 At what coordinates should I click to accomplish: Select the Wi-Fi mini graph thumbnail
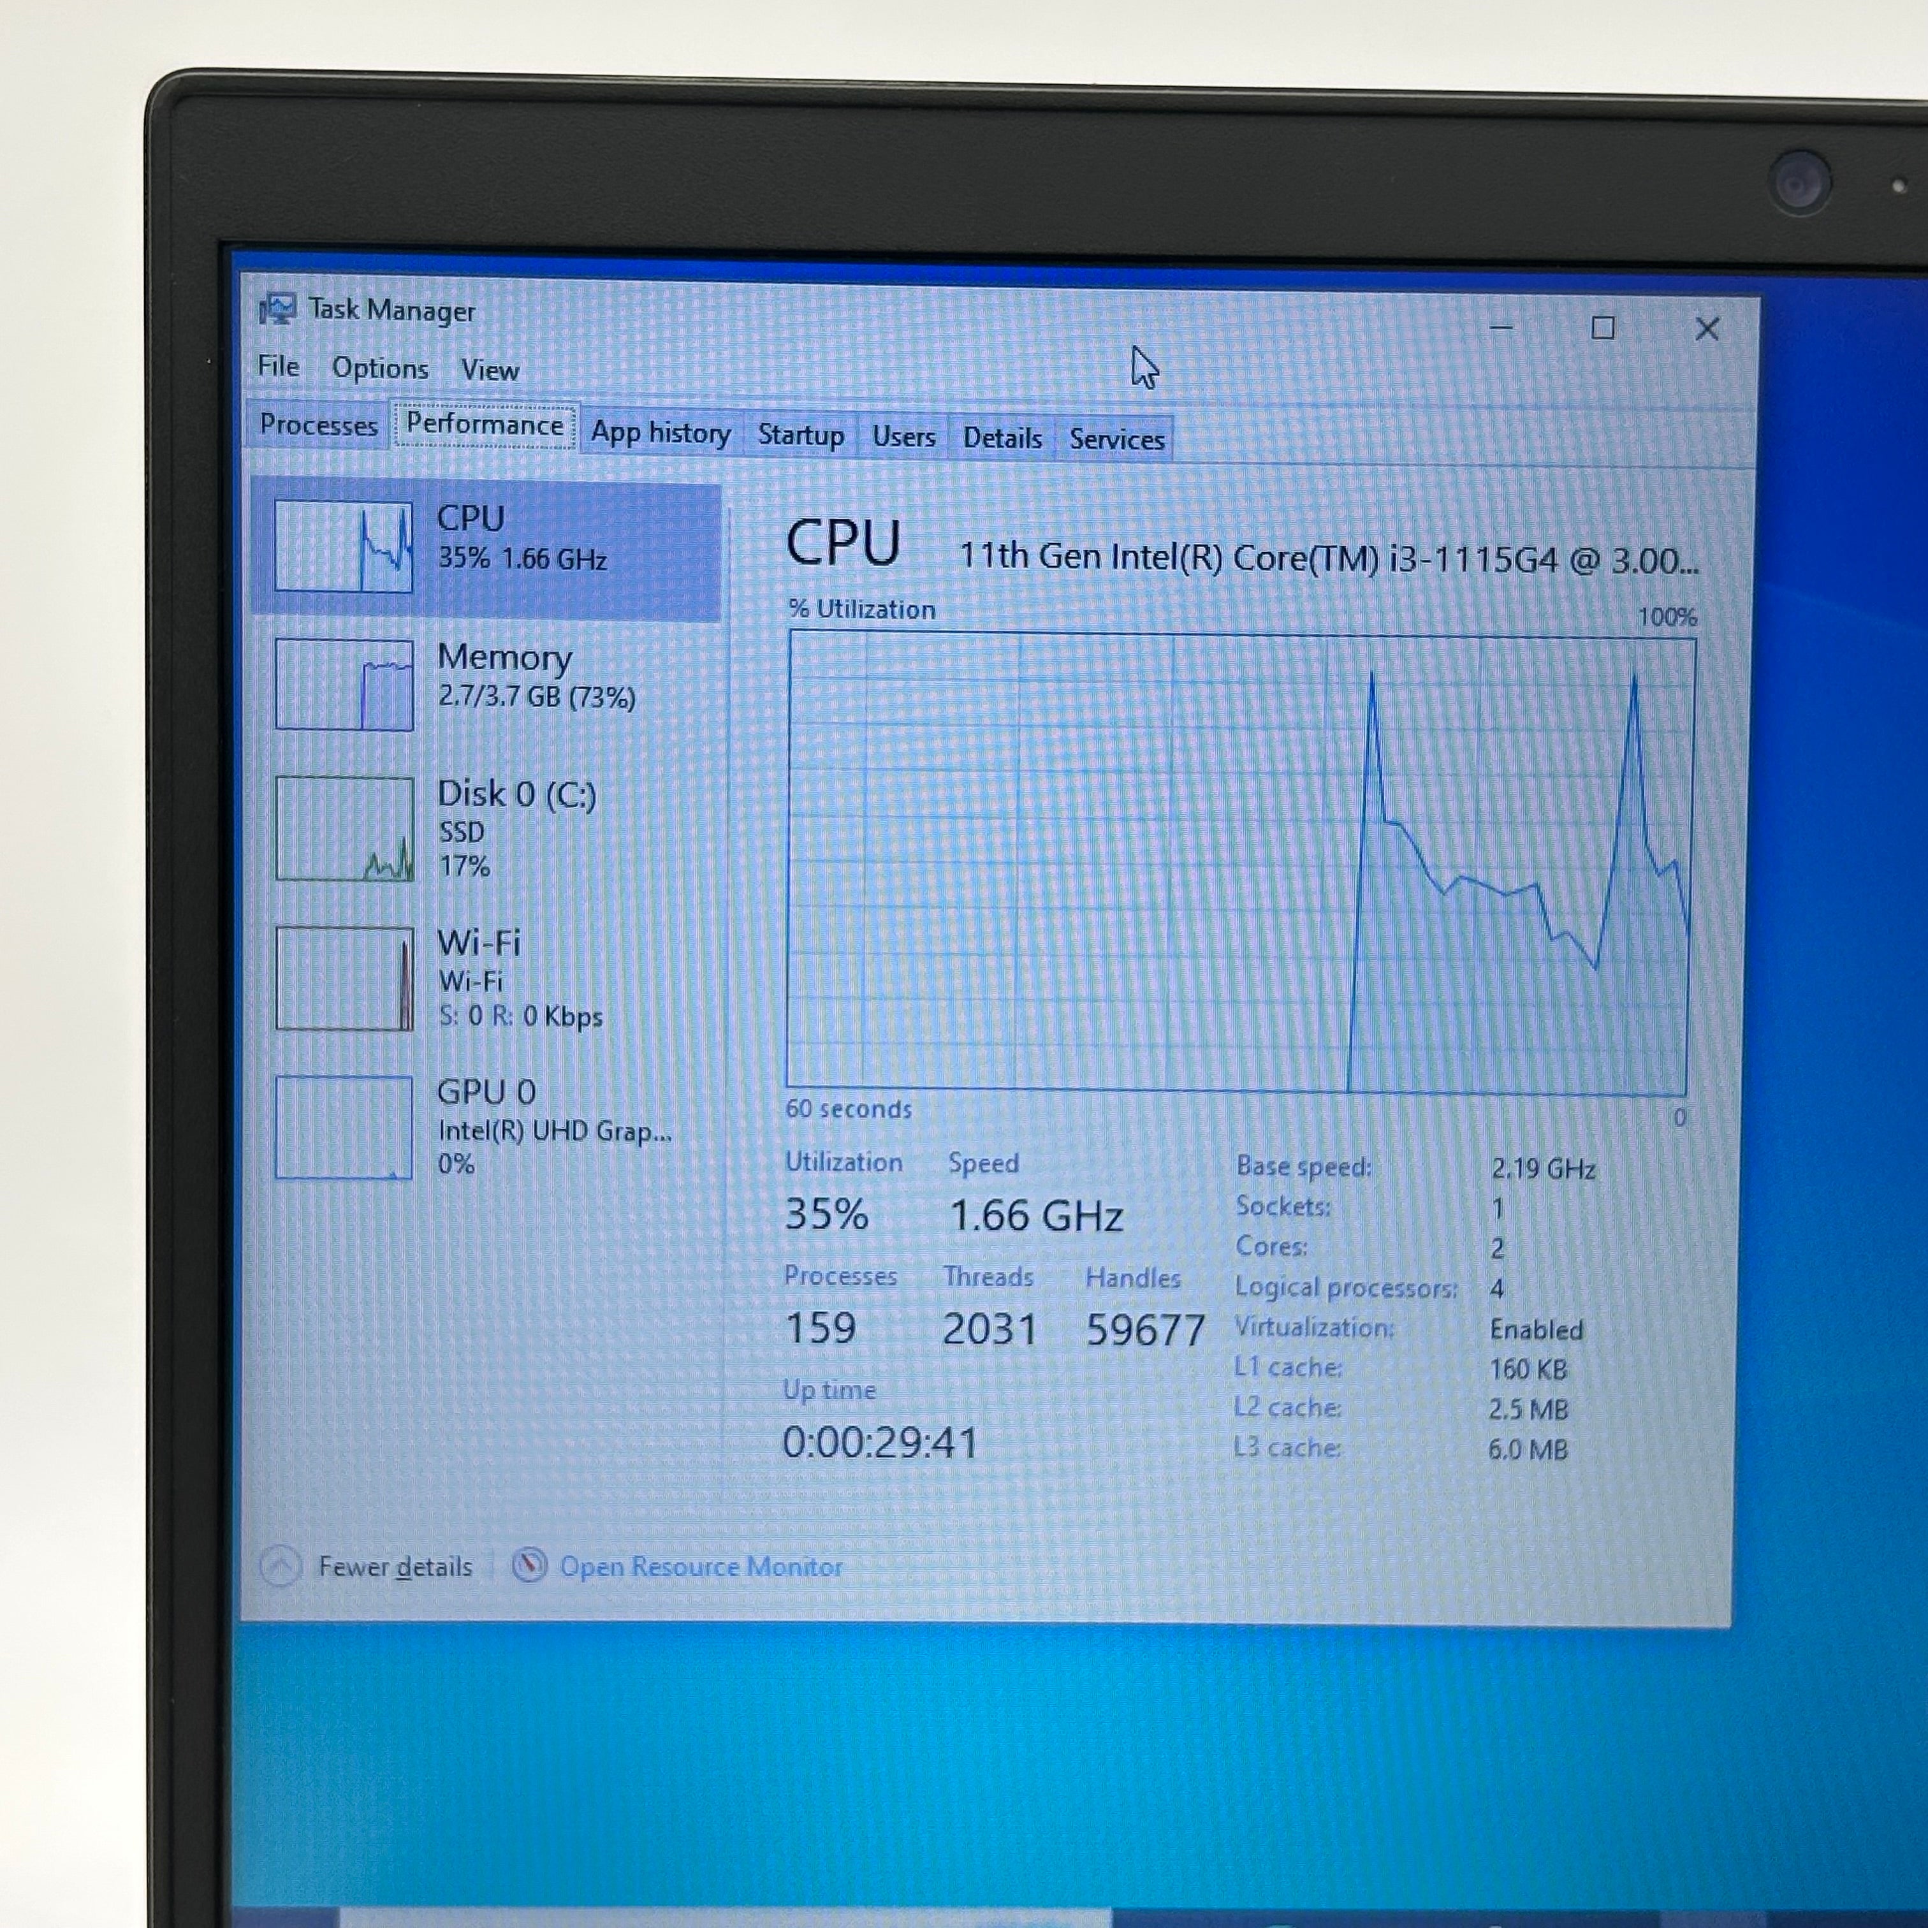344,978
